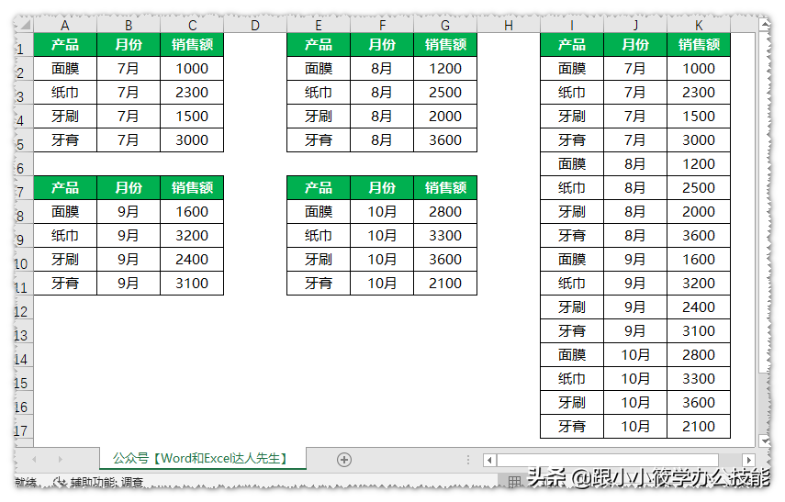Select cell J1 header 月份
This screenshot has width=785, height=502.
point(635,45)
